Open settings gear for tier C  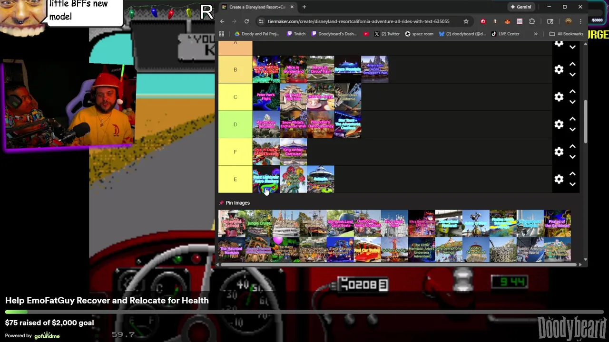point(559,97)
